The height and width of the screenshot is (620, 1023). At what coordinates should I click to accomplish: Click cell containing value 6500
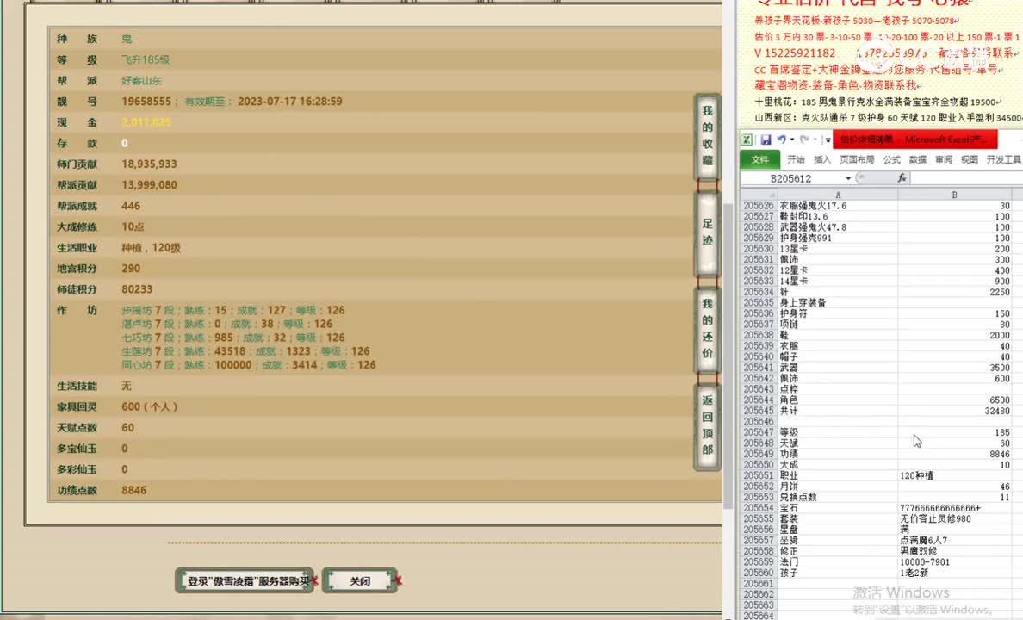[x=954, y=400]
